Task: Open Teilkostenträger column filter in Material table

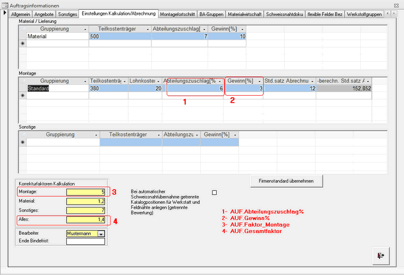Action: pyautogui.click(x=146, y=29)
